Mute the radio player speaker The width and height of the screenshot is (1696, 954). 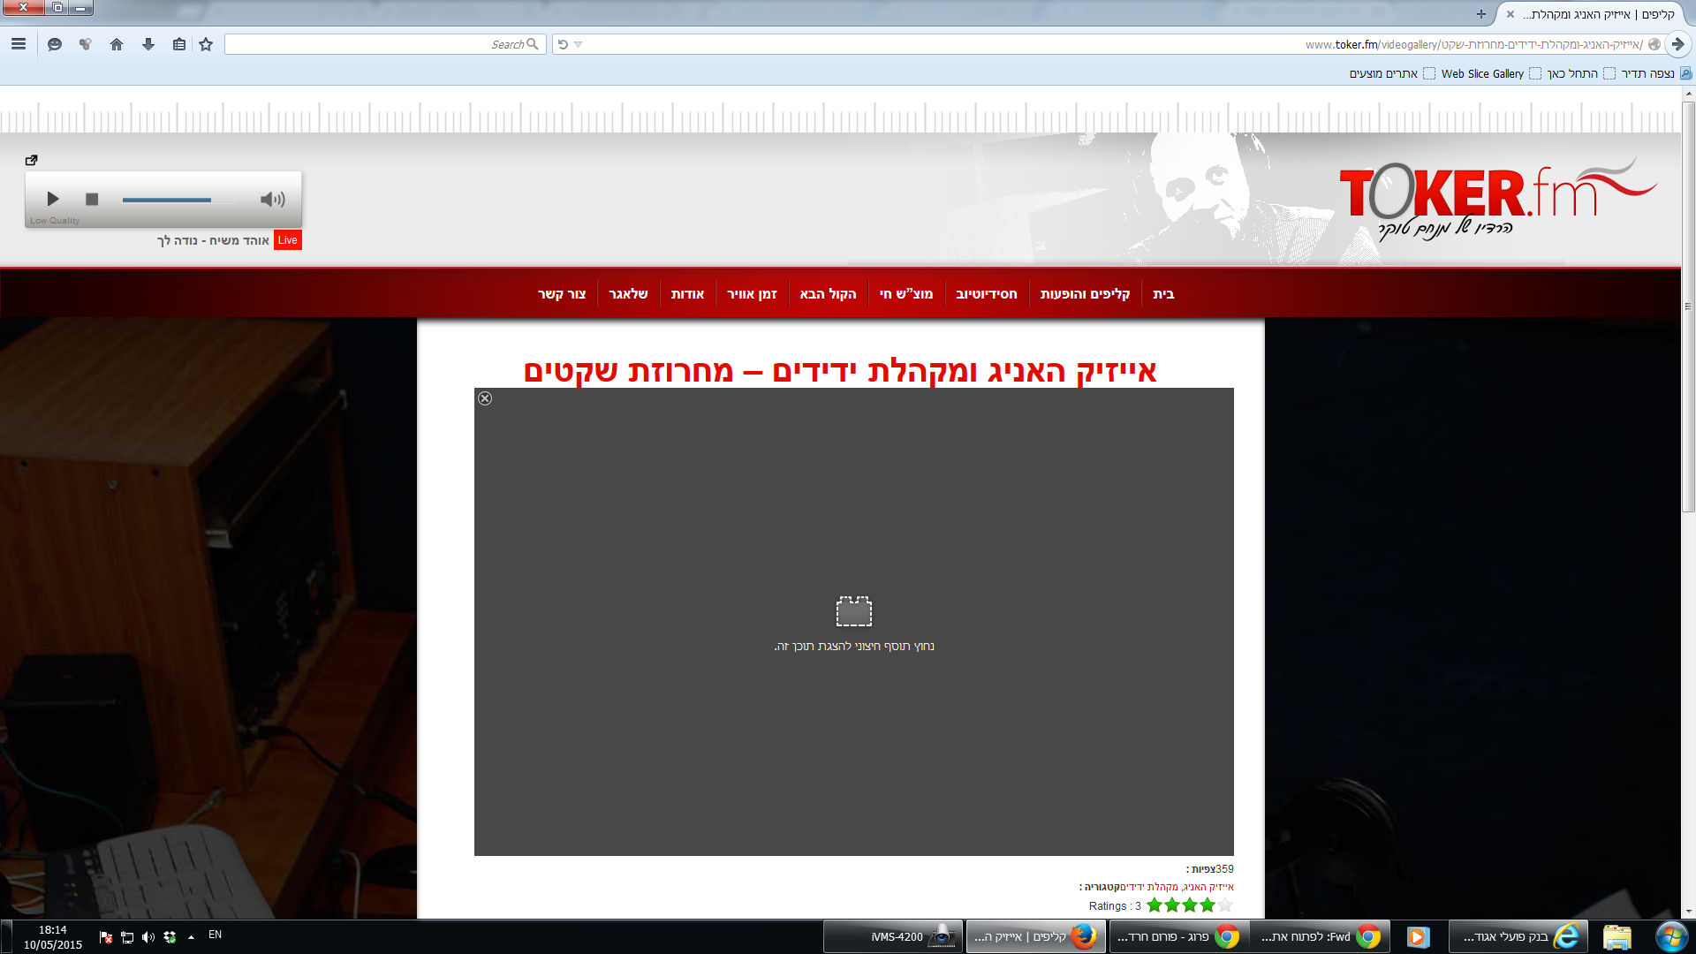pyautogui.click(x=272, y=199)
